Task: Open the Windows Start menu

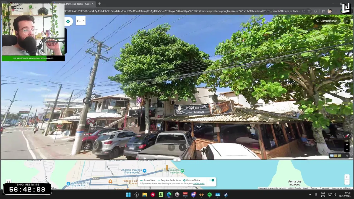Action: point(128,195)
